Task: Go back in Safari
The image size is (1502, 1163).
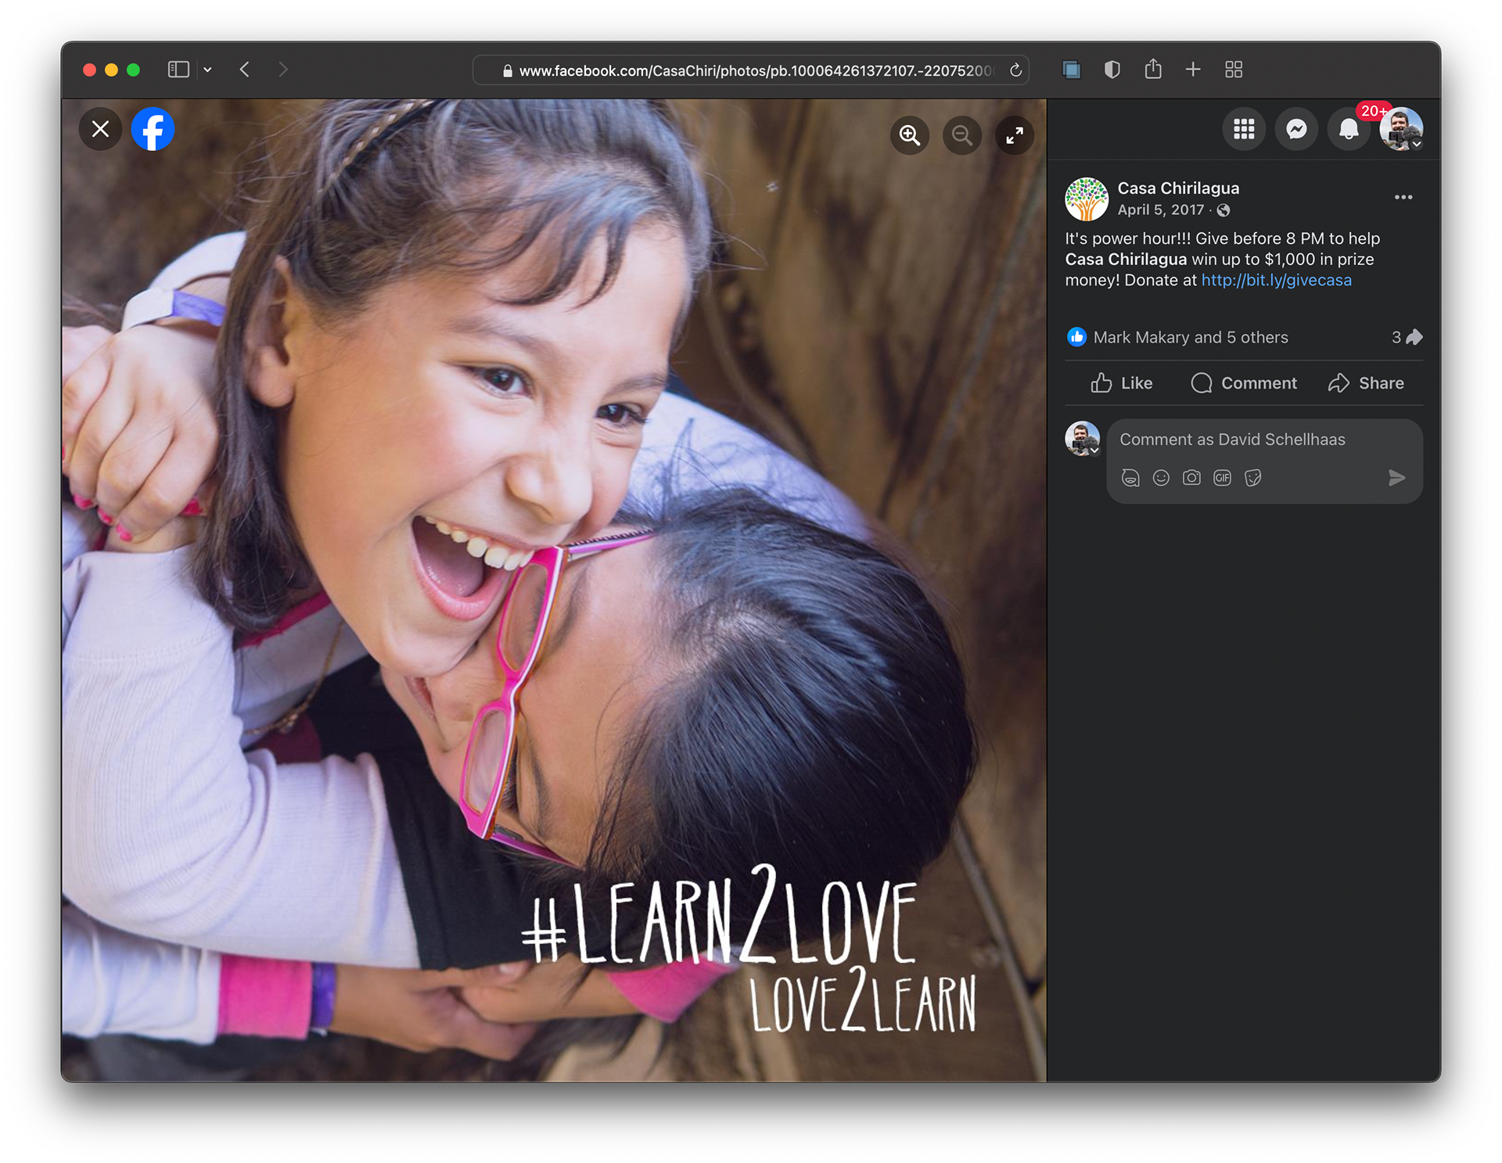Action: (x=245, y=70)
